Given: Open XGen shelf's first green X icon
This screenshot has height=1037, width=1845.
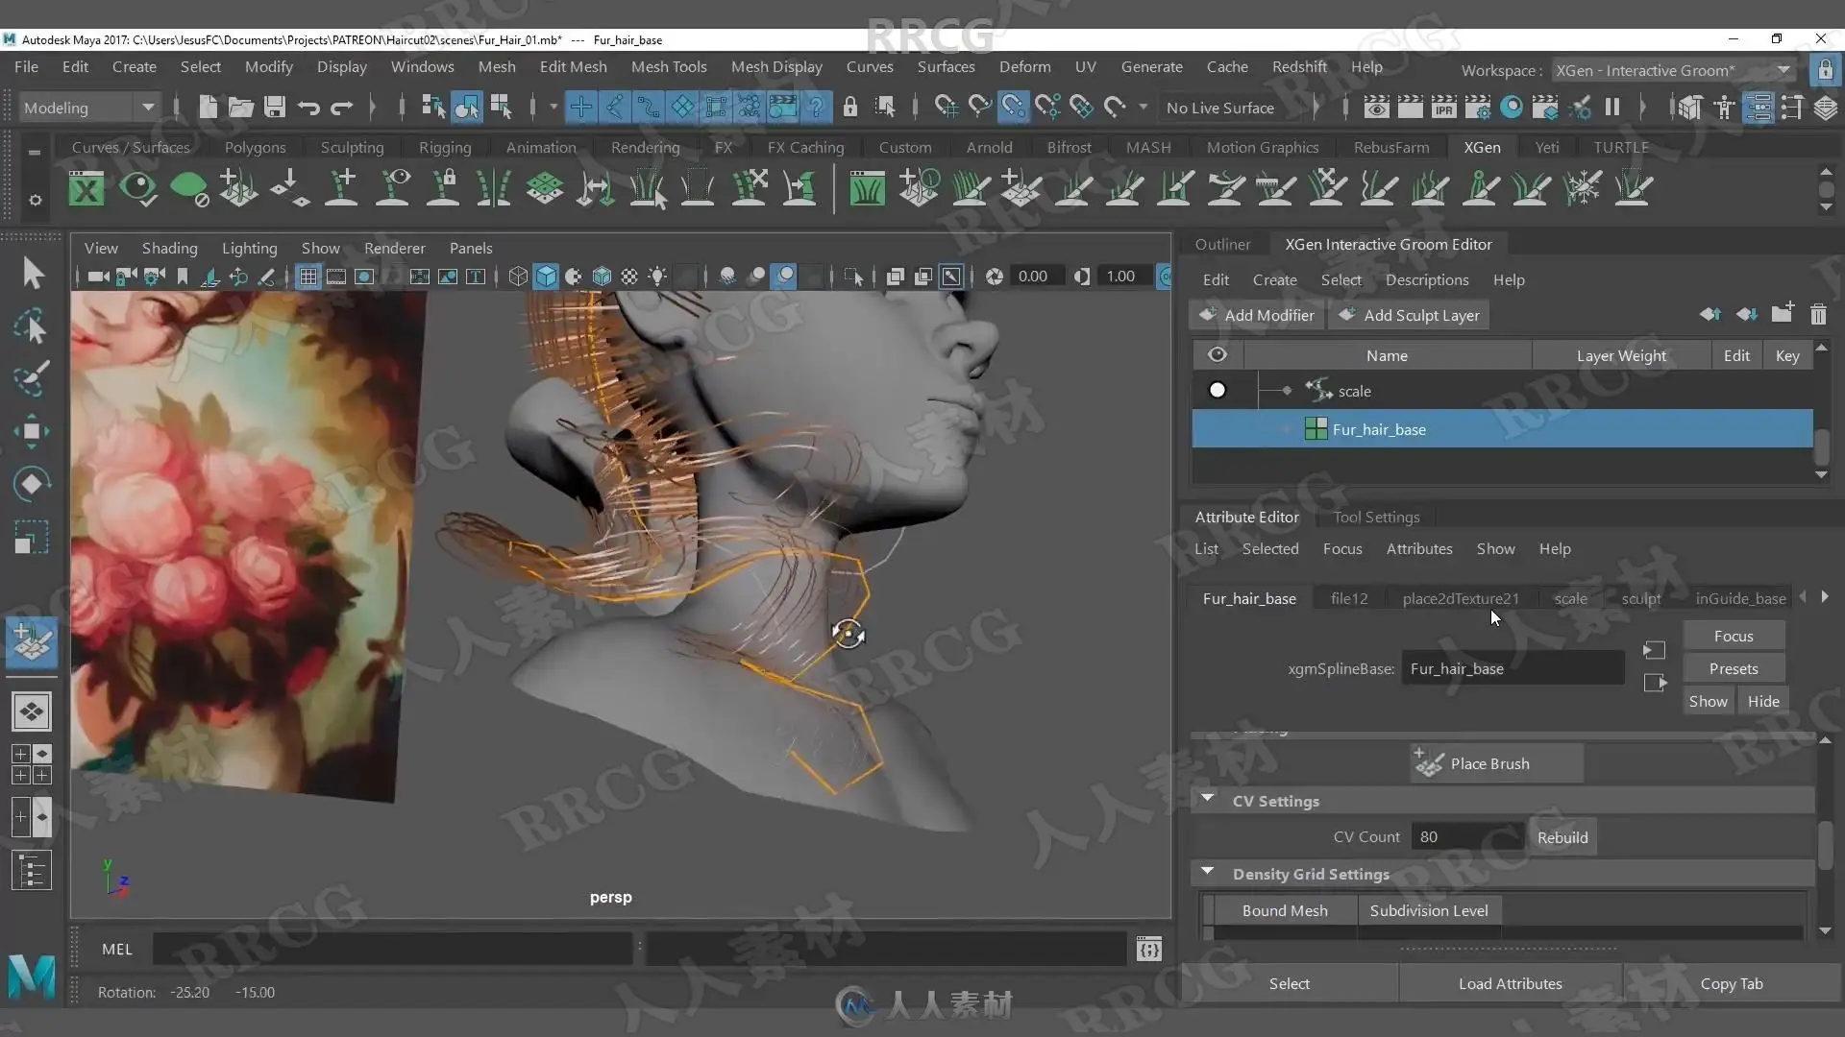Looking at the screenshot, I should (x=86, y=189).
